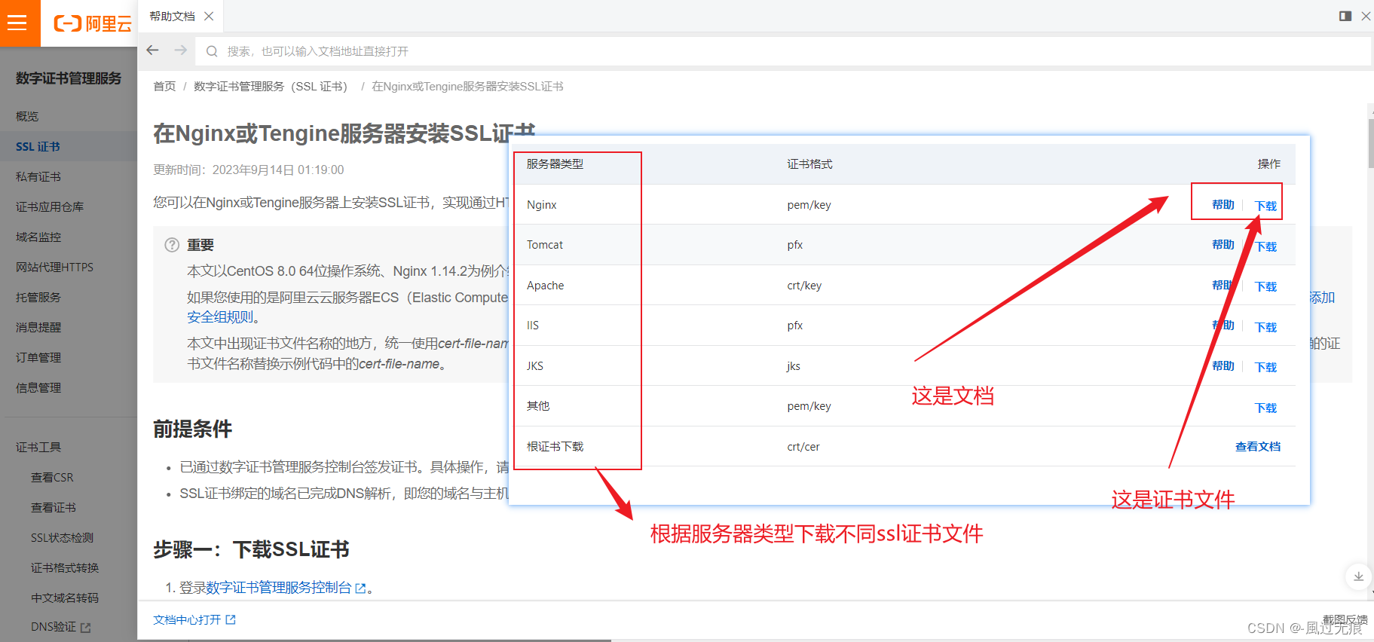Click 下载 in the Nginx row

click(x=1266, y=206)
